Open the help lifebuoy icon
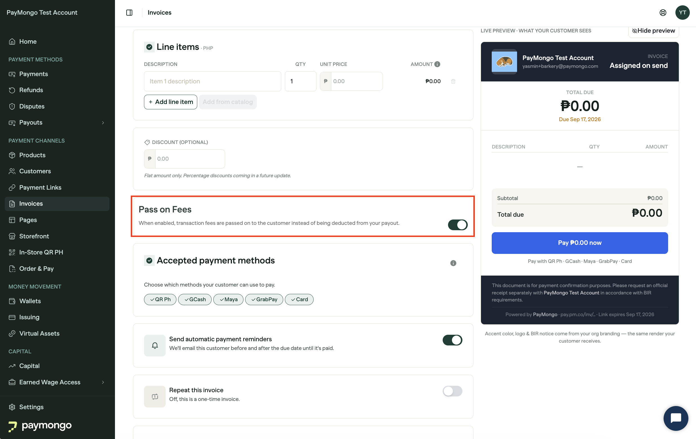Viewport: 696px width, 439px height. point(663,12)
